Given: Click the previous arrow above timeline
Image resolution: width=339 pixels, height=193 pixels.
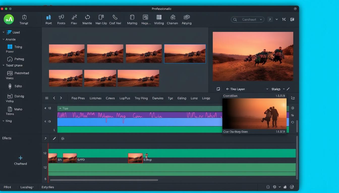Looking at the screenshot, I should tap(54, 98).
